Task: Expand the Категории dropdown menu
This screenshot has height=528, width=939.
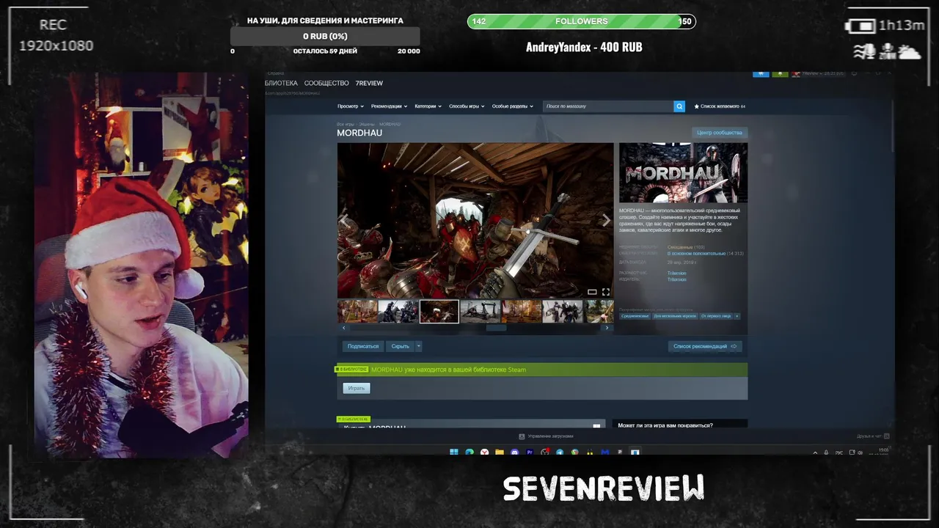Action: (428, 106)
